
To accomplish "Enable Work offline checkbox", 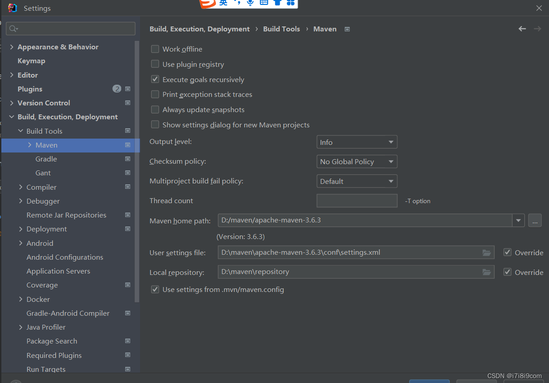I will (155, 49).
